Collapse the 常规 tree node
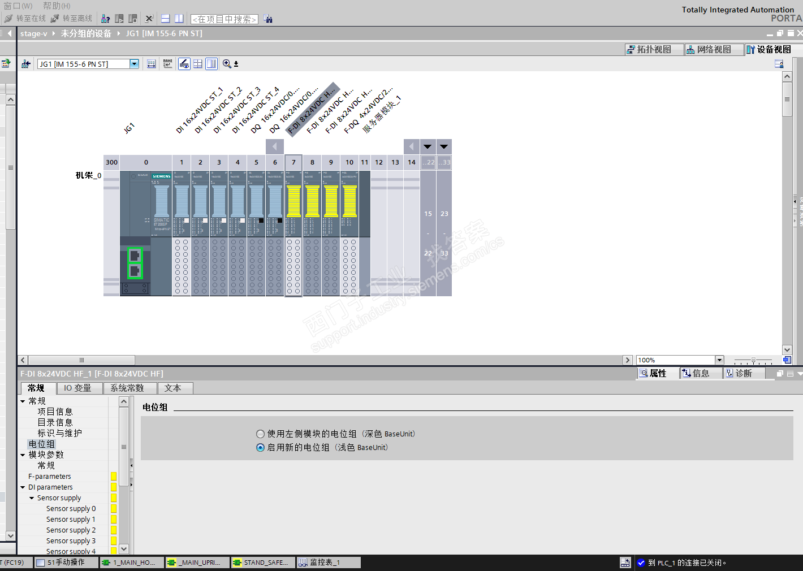The height and width of the screenshot is (571, 803). pyautogui.click(x=23, y=401)
